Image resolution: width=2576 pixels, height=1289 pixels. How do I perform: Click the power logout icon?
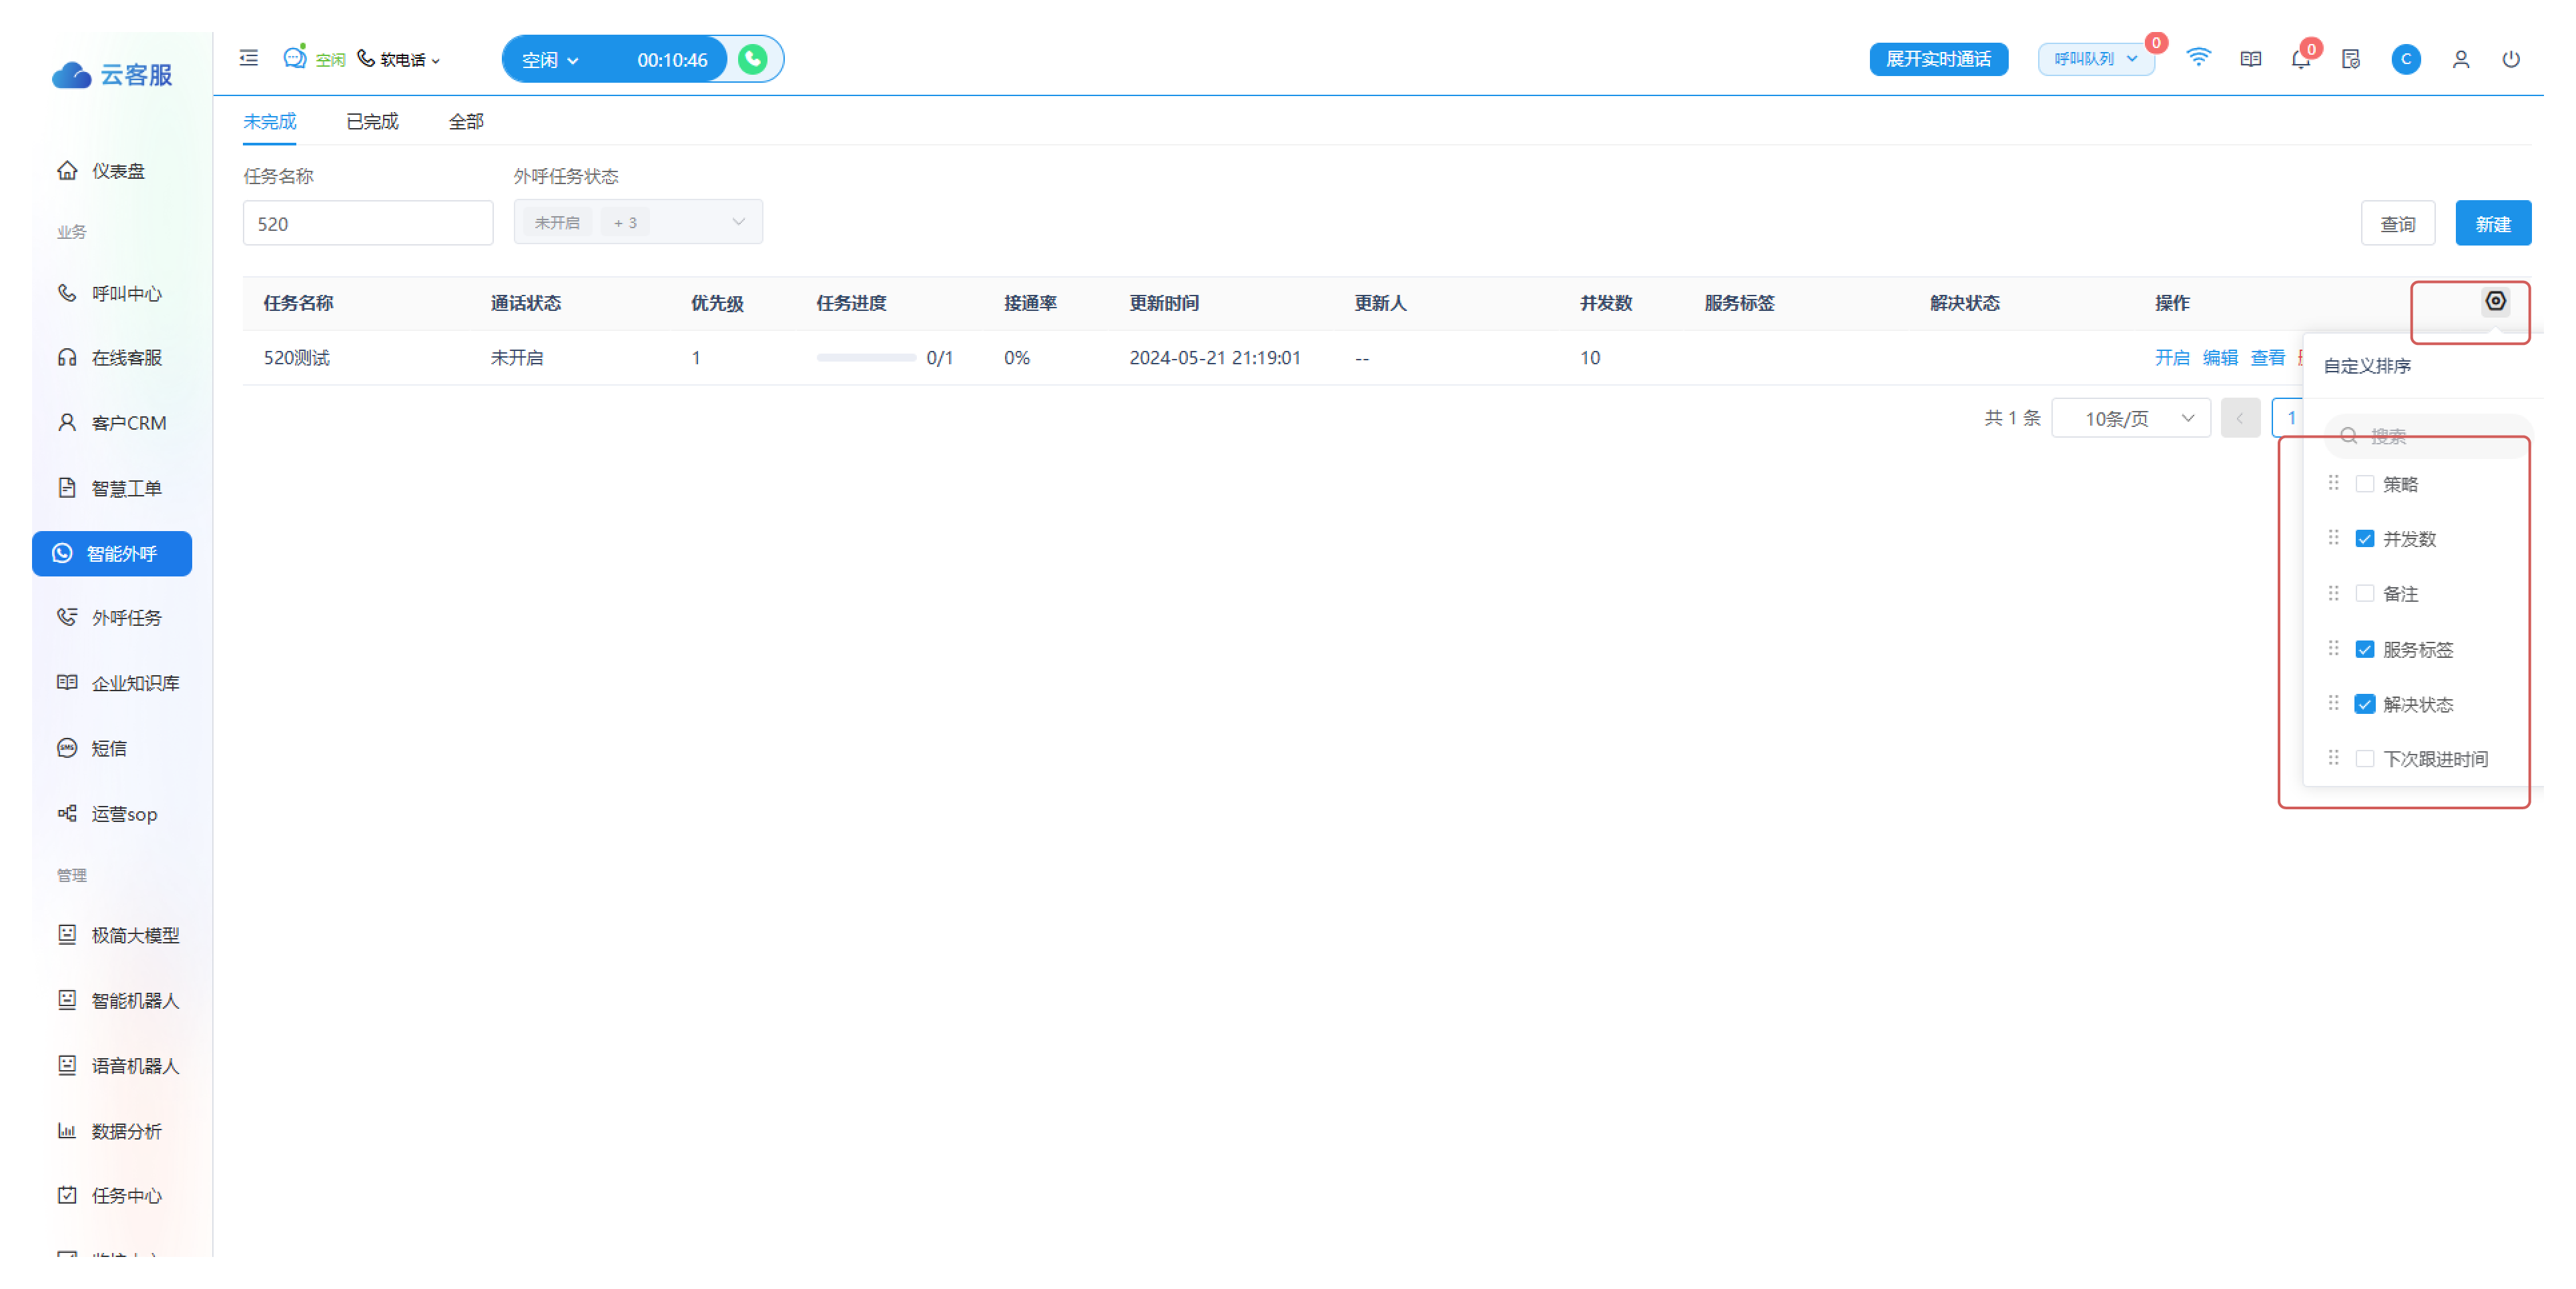pos(2510,59)
